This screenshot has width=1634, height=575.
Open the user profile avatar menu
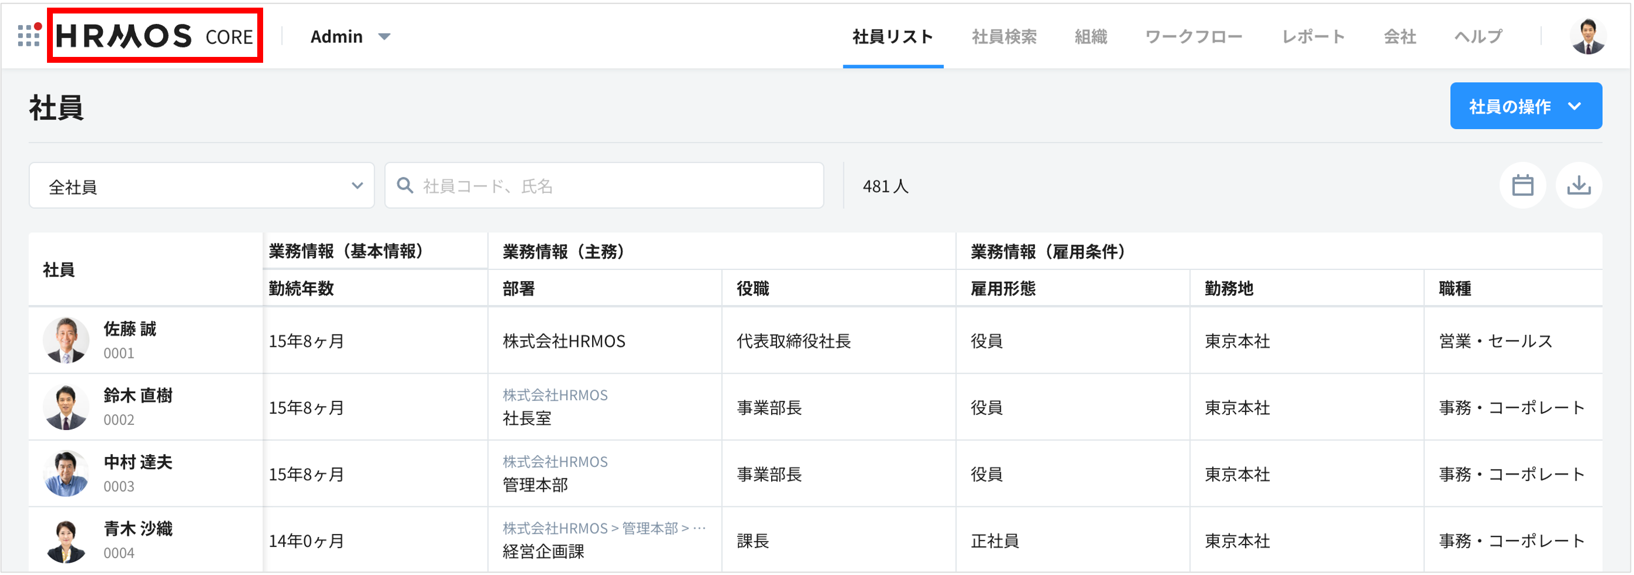[1588, 36]
